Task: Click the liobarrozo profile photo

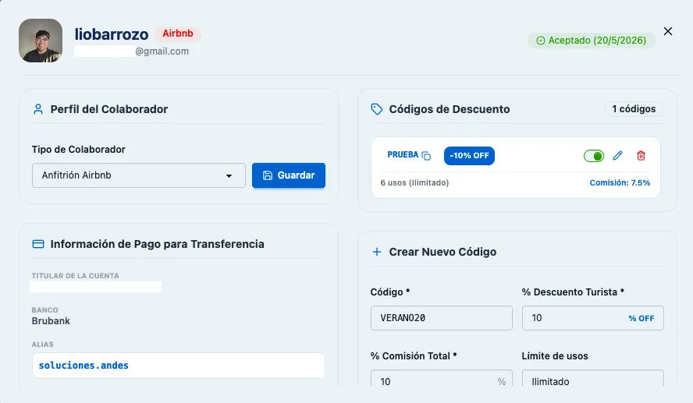Action: click(x=41, y=41)
